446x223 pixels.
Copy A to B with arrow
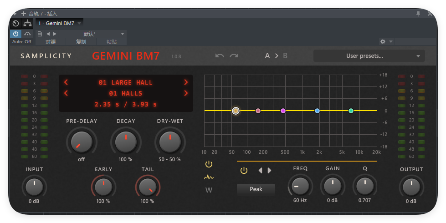[277, 56]
